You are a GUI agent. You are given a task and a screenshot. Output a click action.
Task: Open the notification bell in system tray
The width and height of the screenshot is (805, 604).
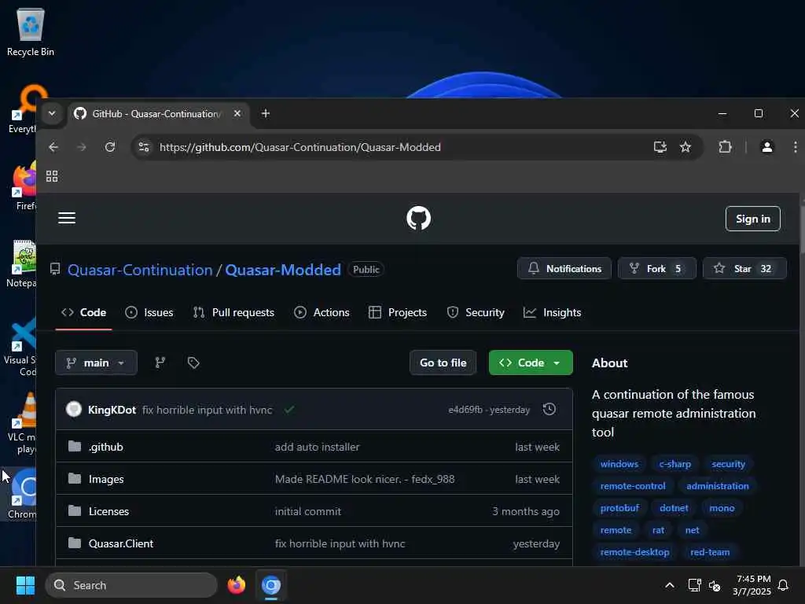(784, 585)
